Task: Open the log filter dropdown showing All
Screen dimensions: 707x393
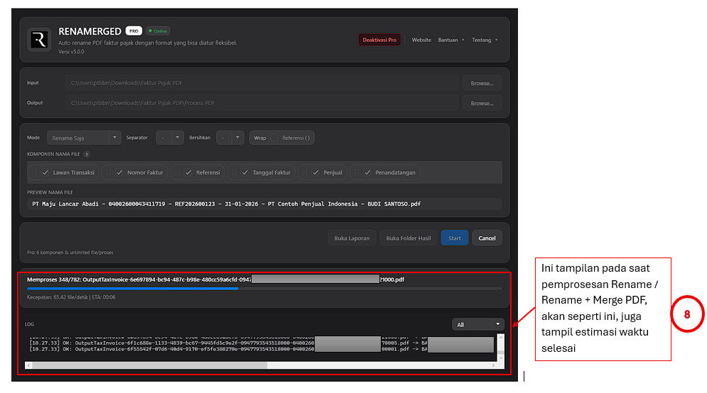Action: coord(478,325)
